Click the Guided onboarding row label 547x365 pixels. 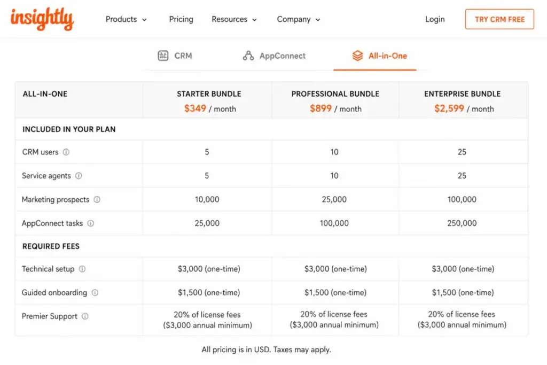[x=54, y=292]
